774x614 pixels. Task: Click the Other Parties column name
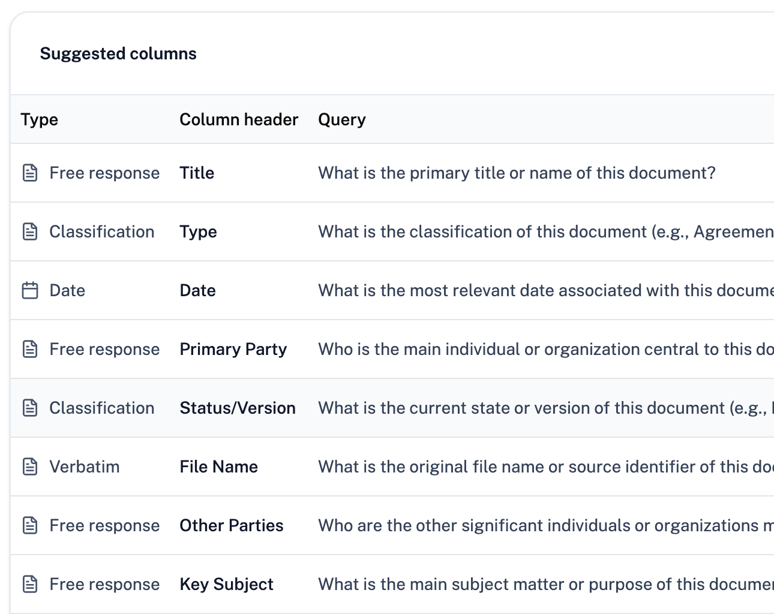click(231, 525)
